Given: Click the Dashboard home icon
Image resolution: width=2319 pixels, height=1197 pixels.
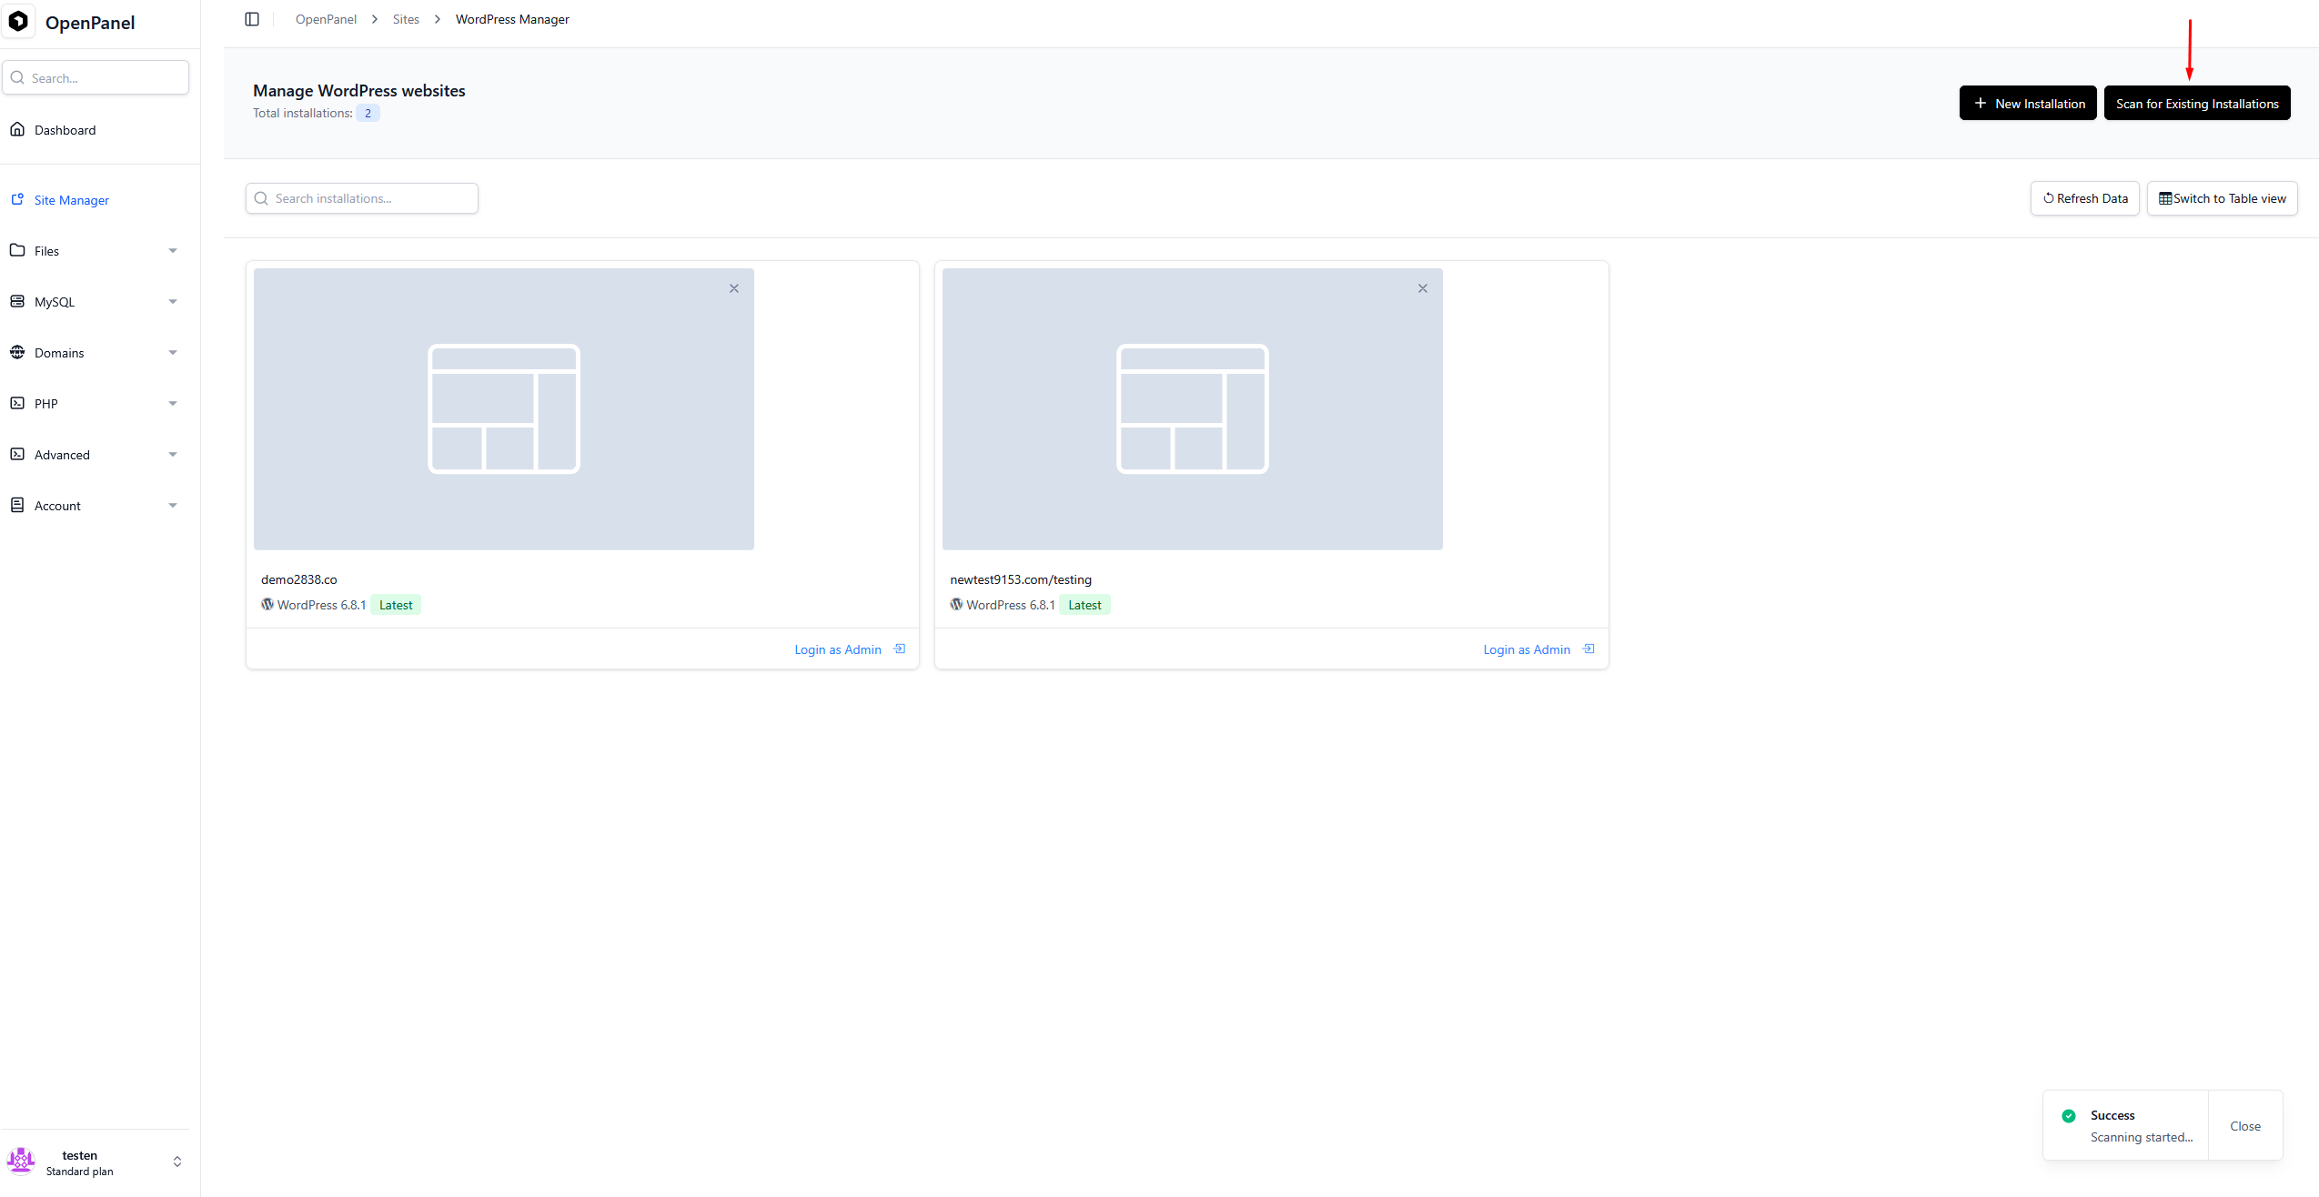Looking at the screenshot, I should click(x=17, y=129).
